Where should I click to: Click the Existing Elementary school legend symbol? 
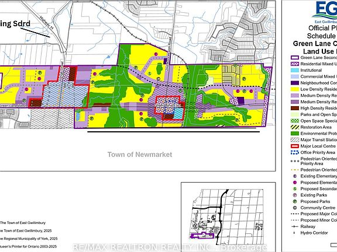coord(295,176)
